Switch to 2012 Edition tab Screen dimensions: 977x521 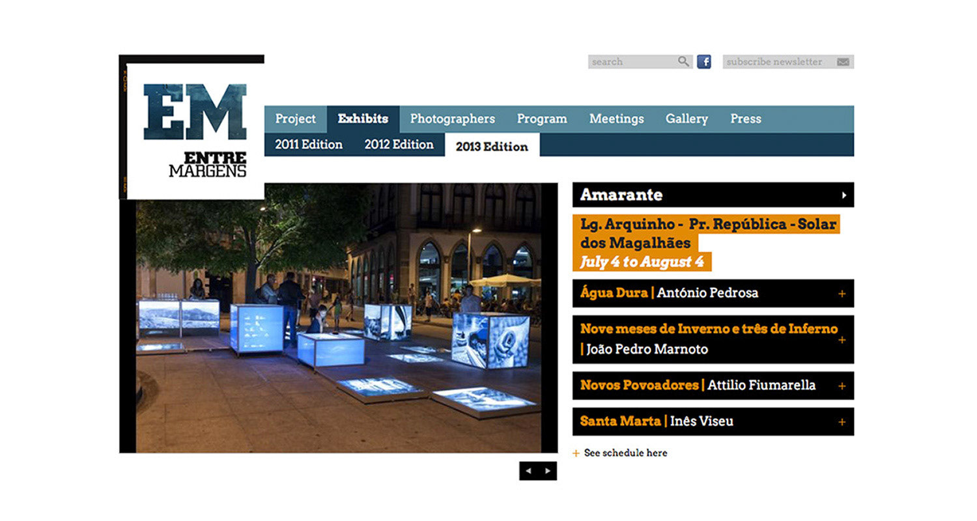pyautogui.click(x=399, y=145)
